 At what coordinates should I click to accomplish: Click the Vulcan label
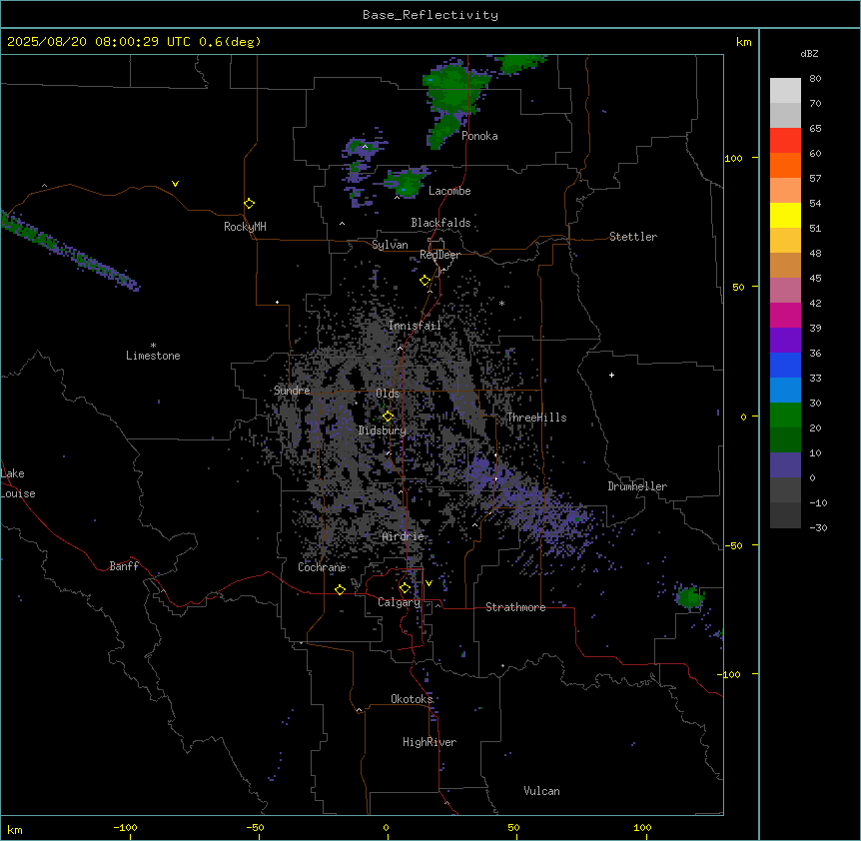coord(542,791)
